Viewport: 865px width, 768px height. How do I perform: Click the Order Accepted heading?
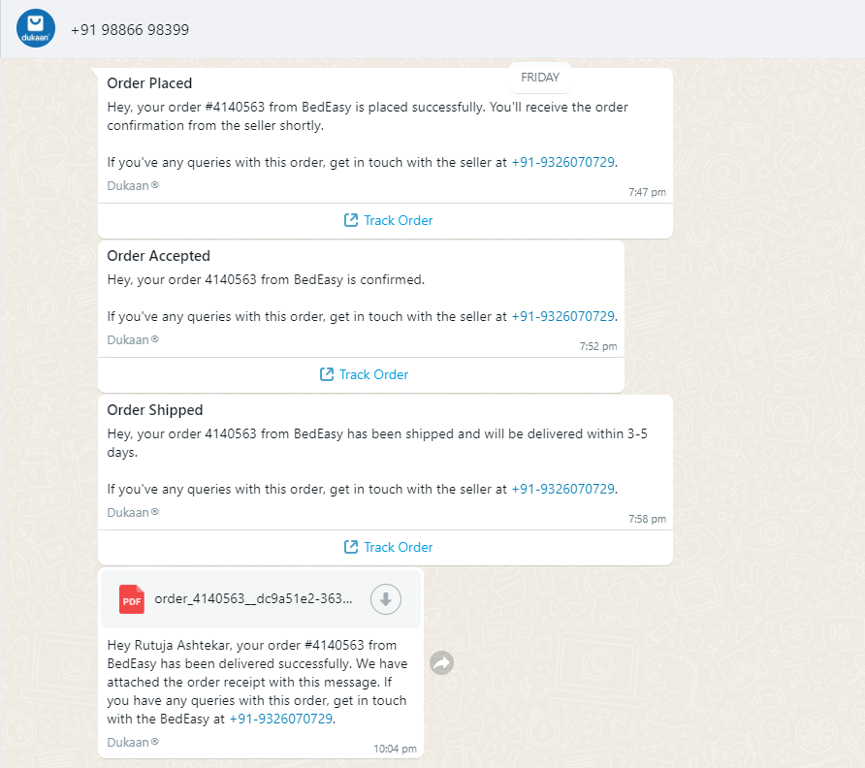[x=158, y=256]
